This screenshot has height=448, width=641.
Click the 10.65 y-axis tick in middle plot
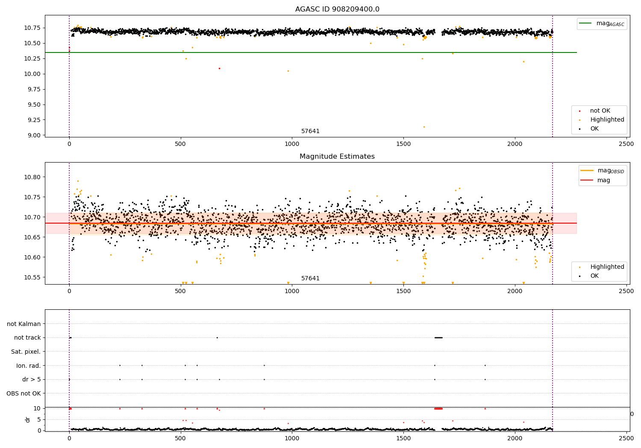pyautogui.click(x=32, y=237)
